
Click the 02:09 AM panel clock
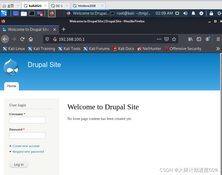(x=164, y=13)
